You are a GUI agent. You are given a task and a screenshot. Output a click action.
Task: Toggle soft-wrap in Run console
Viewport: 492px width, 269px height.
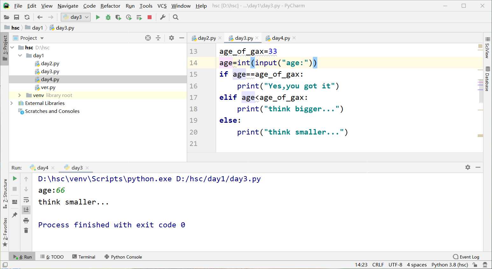point(26,200)
